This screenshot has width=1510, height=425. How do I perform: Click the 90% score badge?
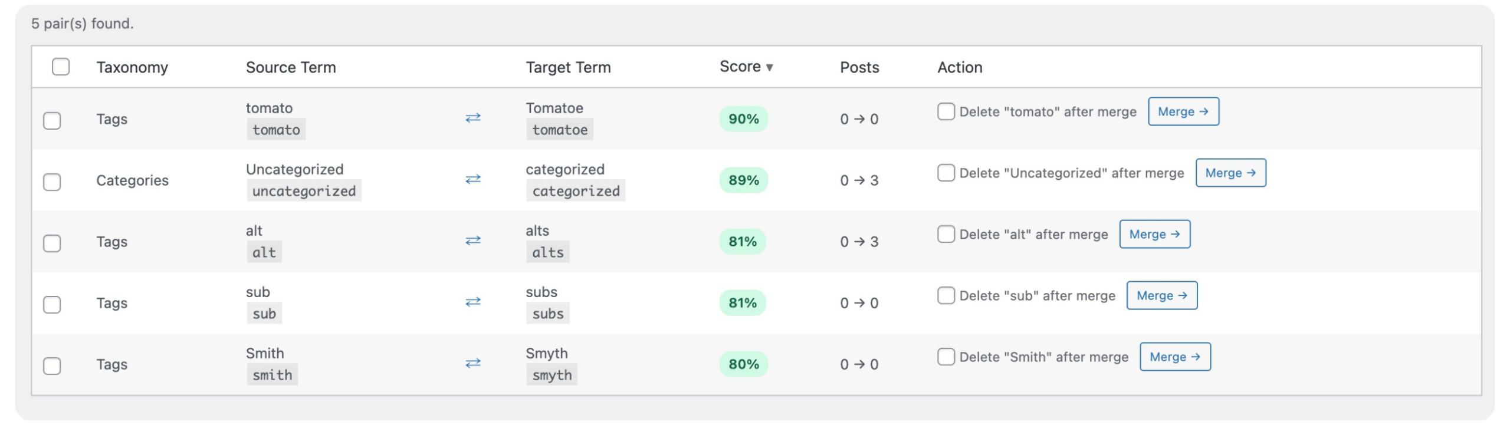pos(743,119)
